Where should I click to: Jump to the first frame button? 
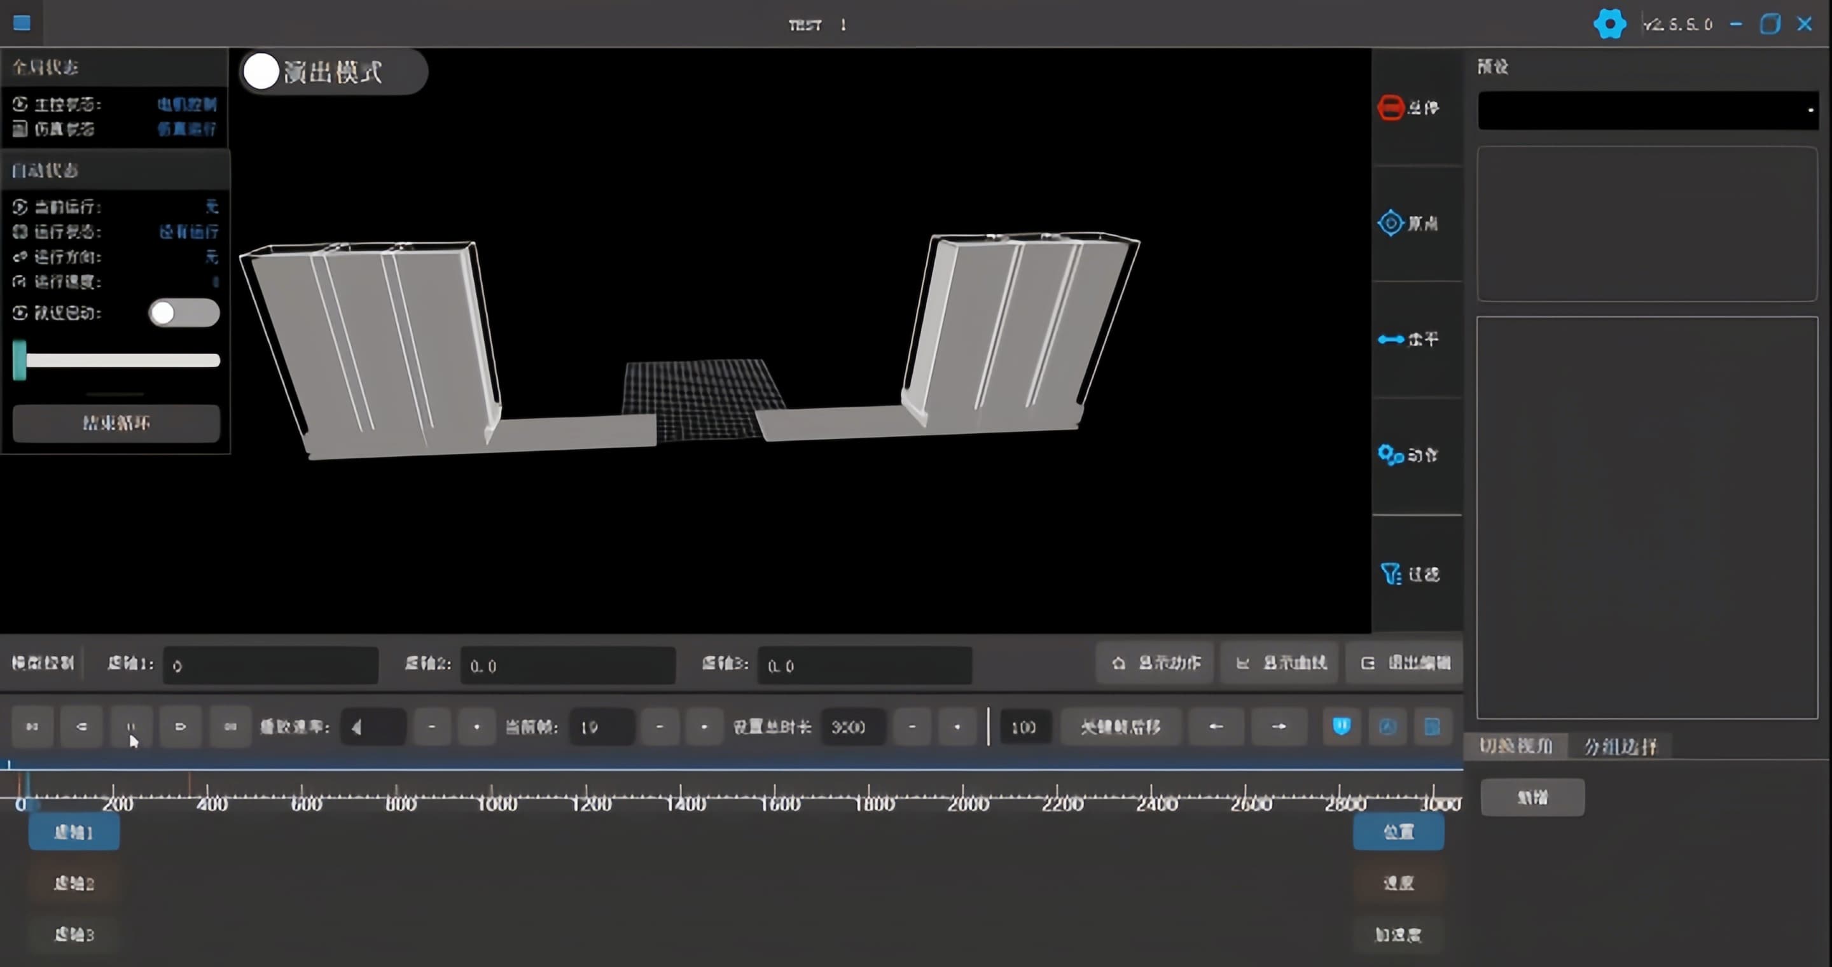click(32, 726)
